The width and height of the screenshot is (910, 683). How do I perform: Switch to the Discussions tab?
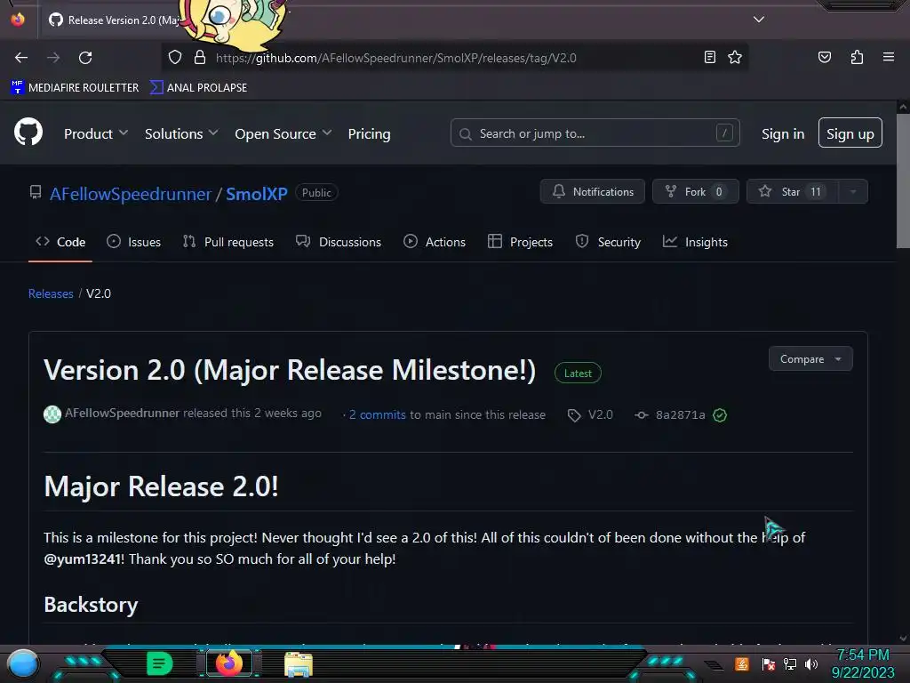(339, 242)
